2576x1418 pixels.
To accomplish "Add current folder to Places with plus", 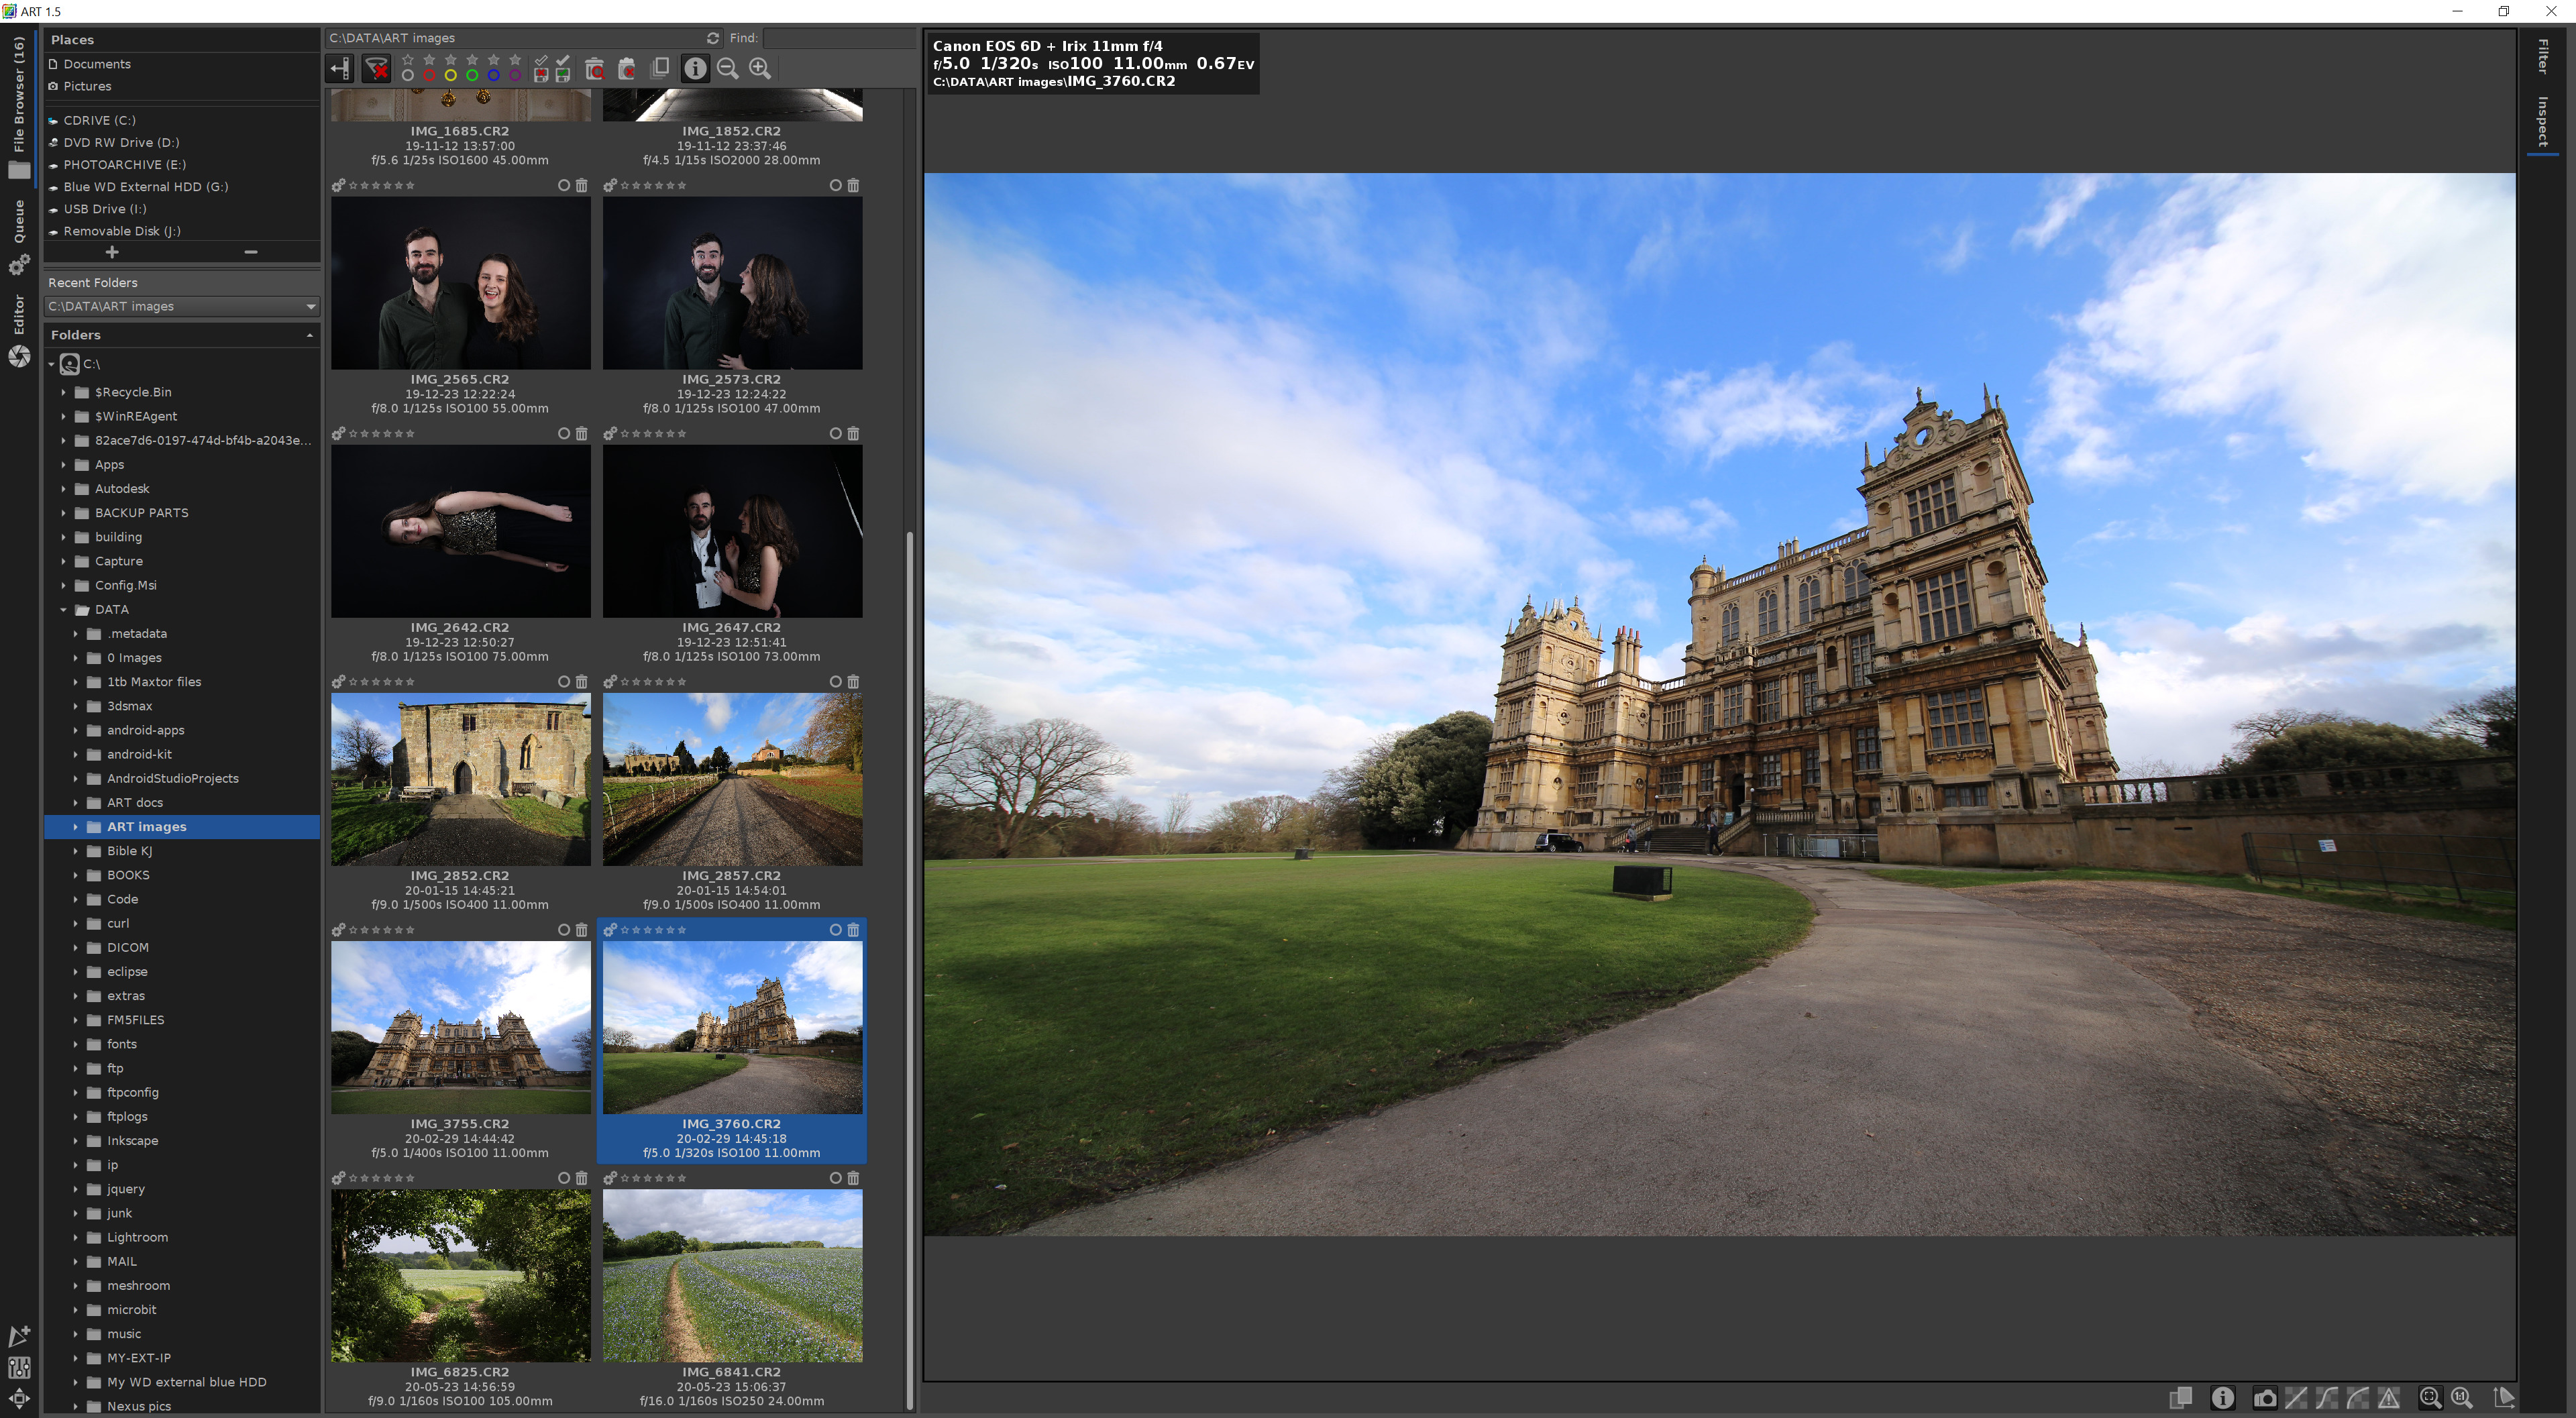I will [112, 252].
